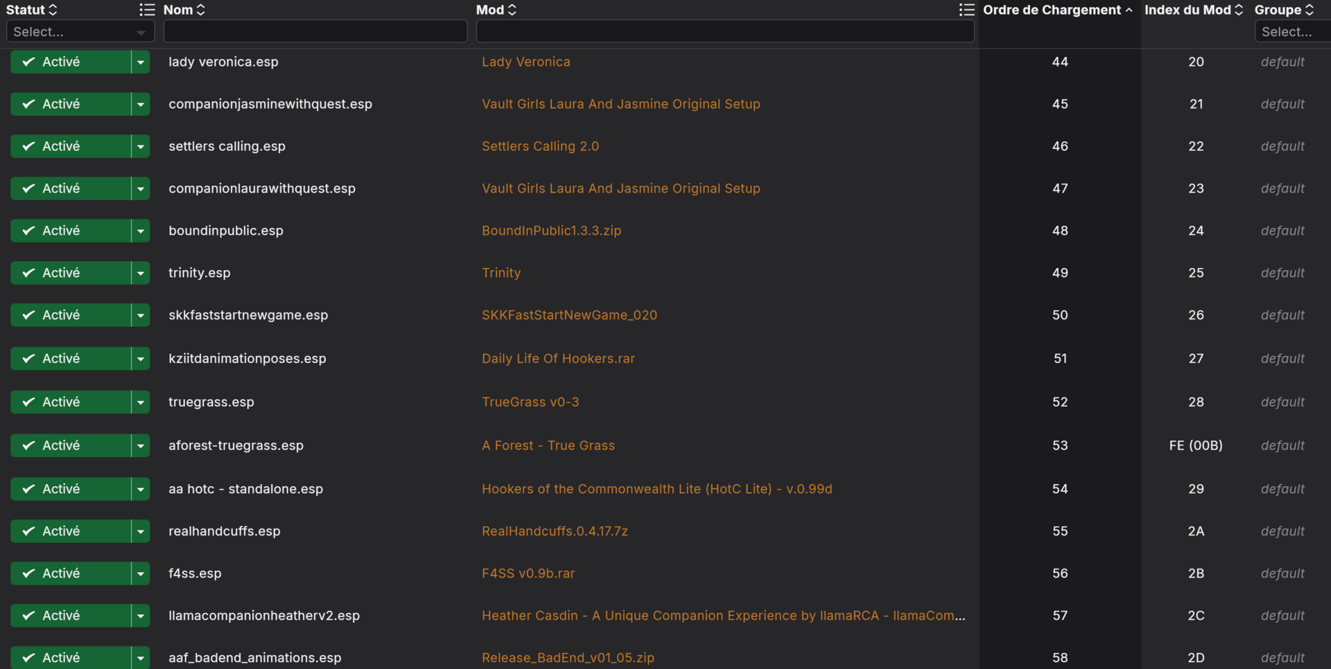The height and width of the screenshot is (669, 1331).
Task: Select the aaf_badend_animations.esp plugin name
Action: (x=254, y=658)
